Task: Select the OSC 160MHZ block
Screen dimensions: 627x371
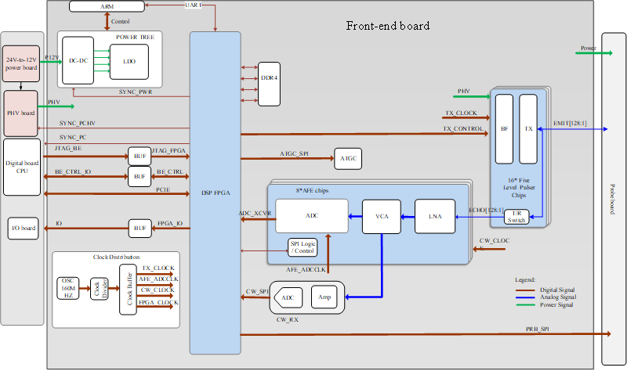Action: point(68,288)
